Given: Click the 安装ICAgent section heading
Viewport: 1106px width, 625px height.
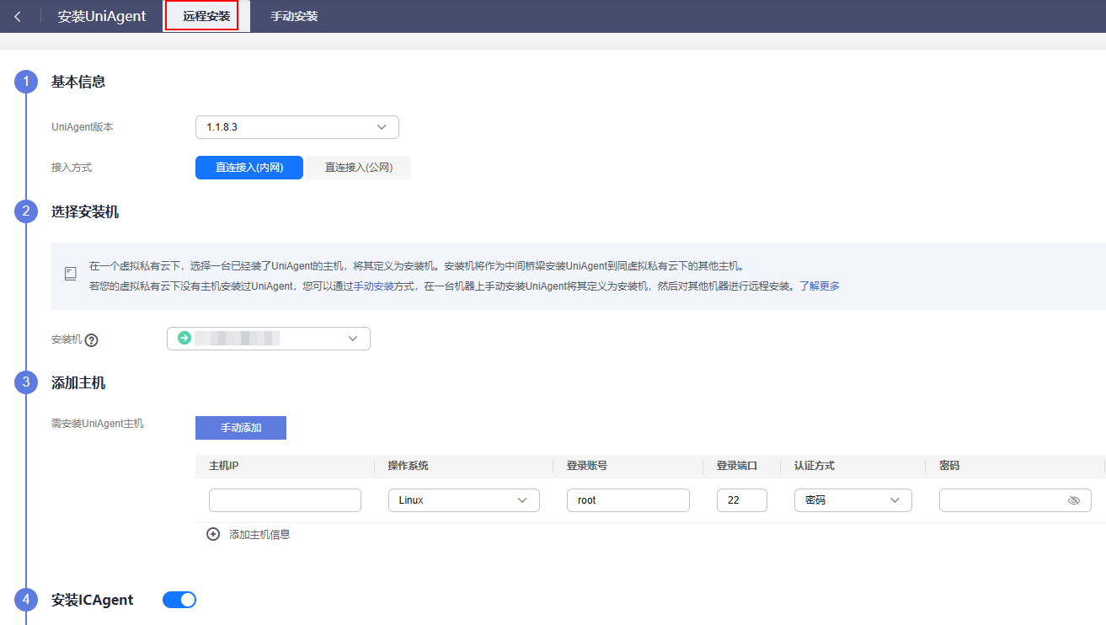Looking at the screenshot, I should [x=93, y=600].
